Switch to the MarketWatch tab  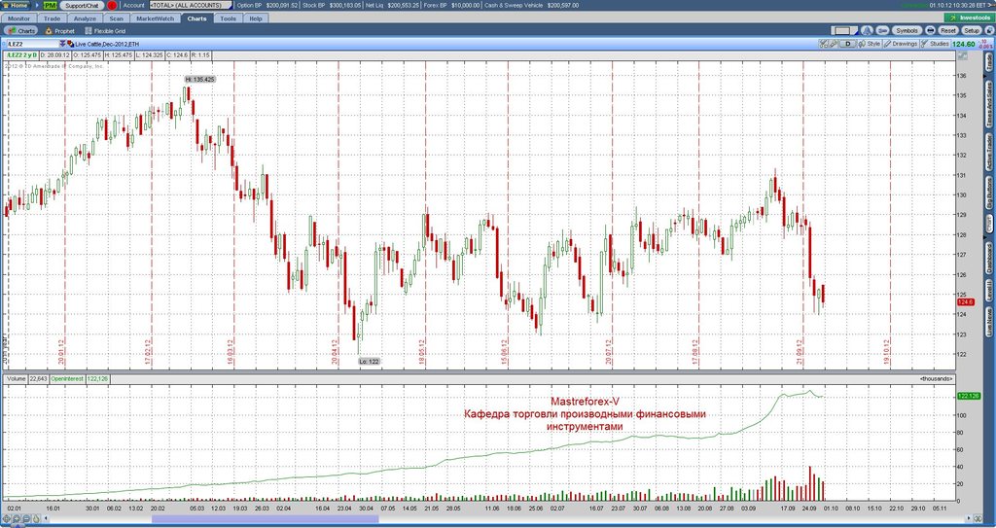tap(155, 18)
